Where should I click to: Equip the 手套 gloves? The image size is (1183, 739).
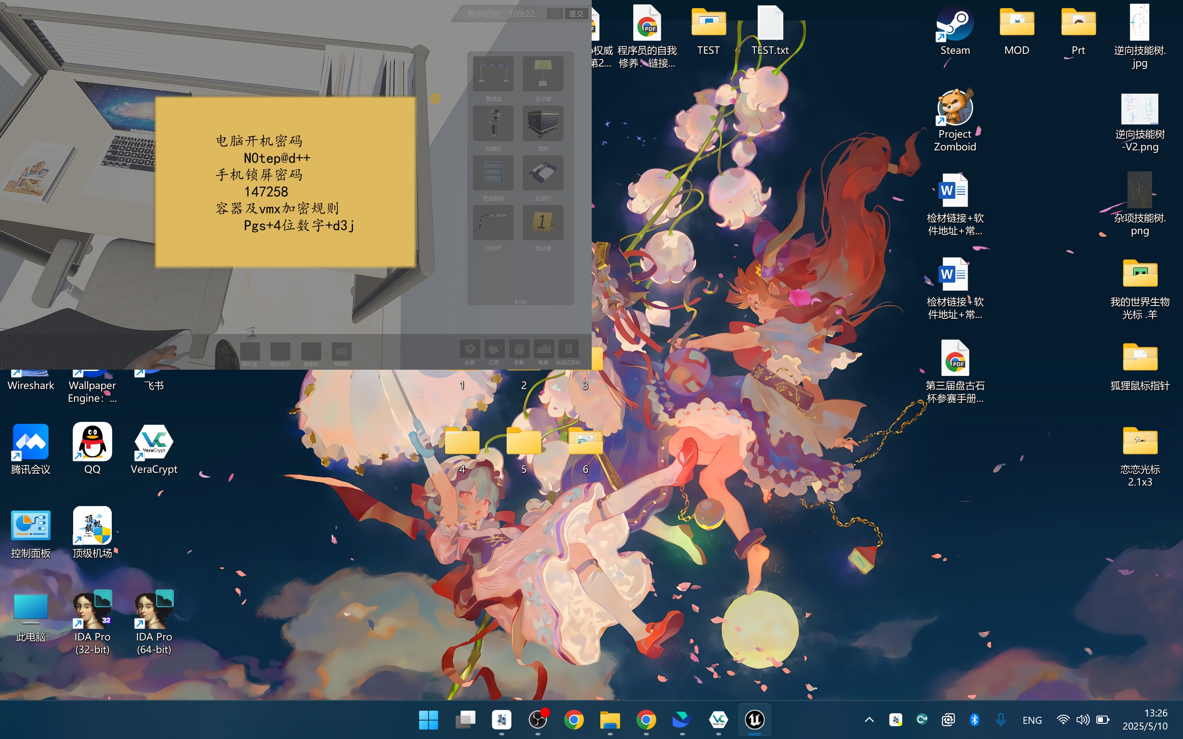point(519,349)
